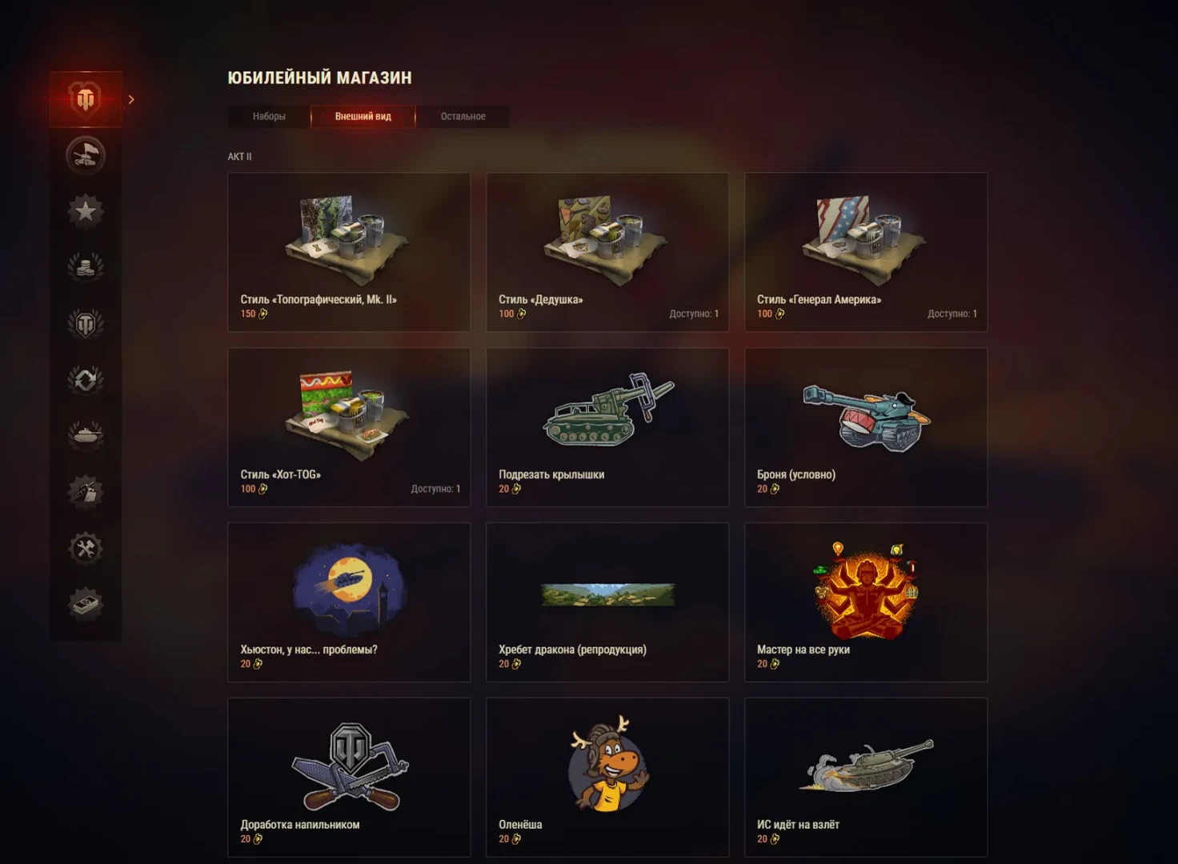
Task: Click the tank with laurel sidebar icon
Action: point(86,436)
